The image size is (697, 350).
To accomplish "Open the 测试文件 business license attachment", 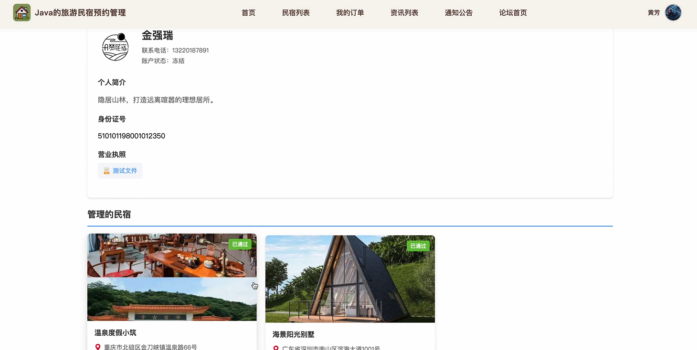I will coord(126,170).
